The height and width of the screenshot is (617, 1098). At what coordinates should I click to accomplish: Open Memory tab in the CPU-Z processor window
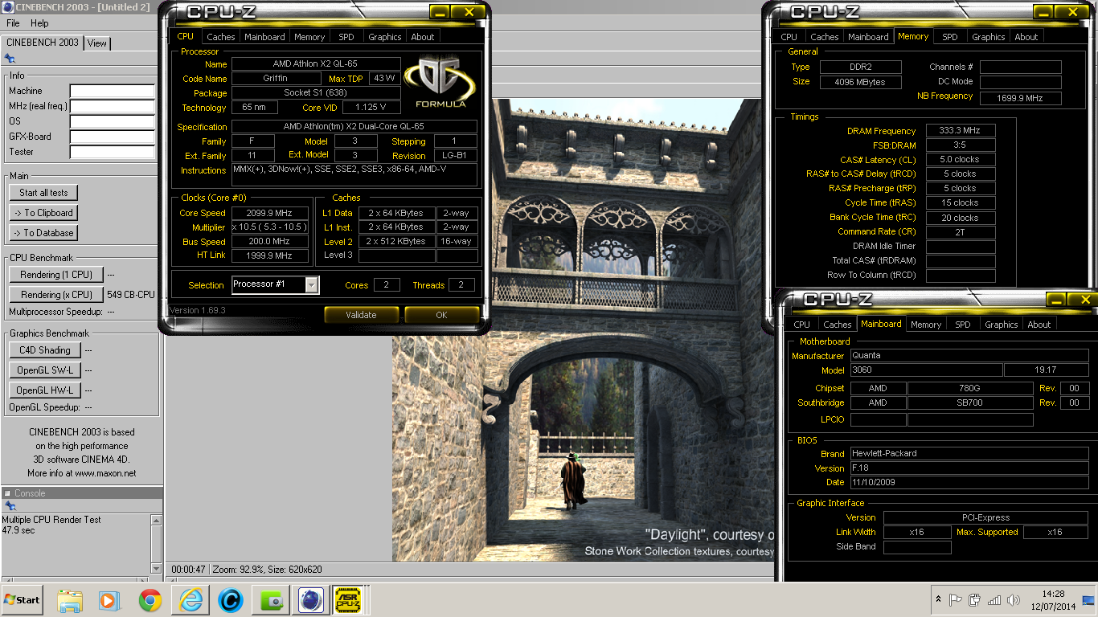click(309, 37)
